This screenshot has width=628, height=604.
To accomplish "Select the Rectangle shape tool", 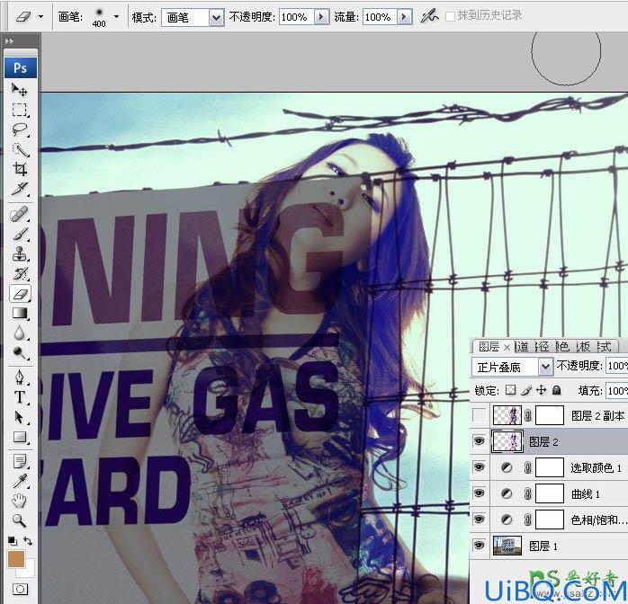I will [x=19, y=437].
